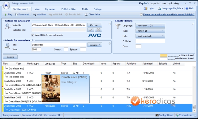This screenshot has height=119, width=198.
Task: Sort results by Downloads column
Action: [91, 64]
